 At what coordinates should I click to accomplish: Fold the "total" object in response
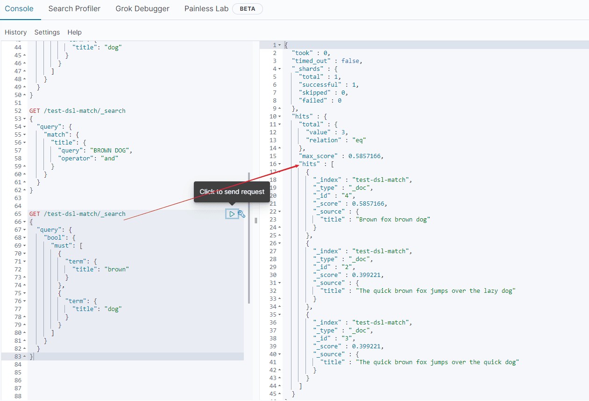[279, 124]
